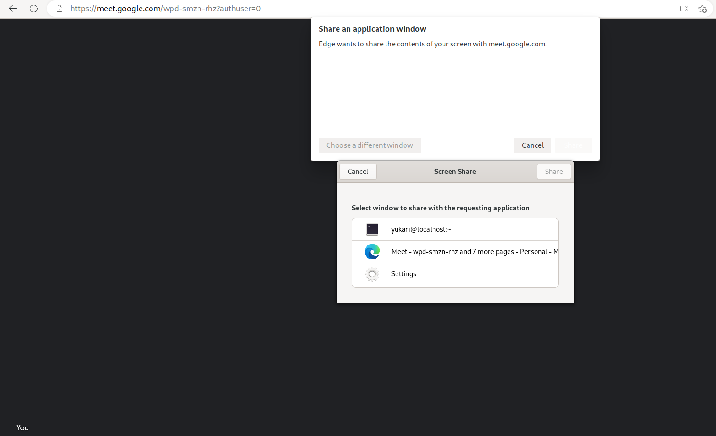Confirm sharing with the Share button
The width and height of the screenshot is (716, 436).
pyautogui.click(x=554, y=171)
